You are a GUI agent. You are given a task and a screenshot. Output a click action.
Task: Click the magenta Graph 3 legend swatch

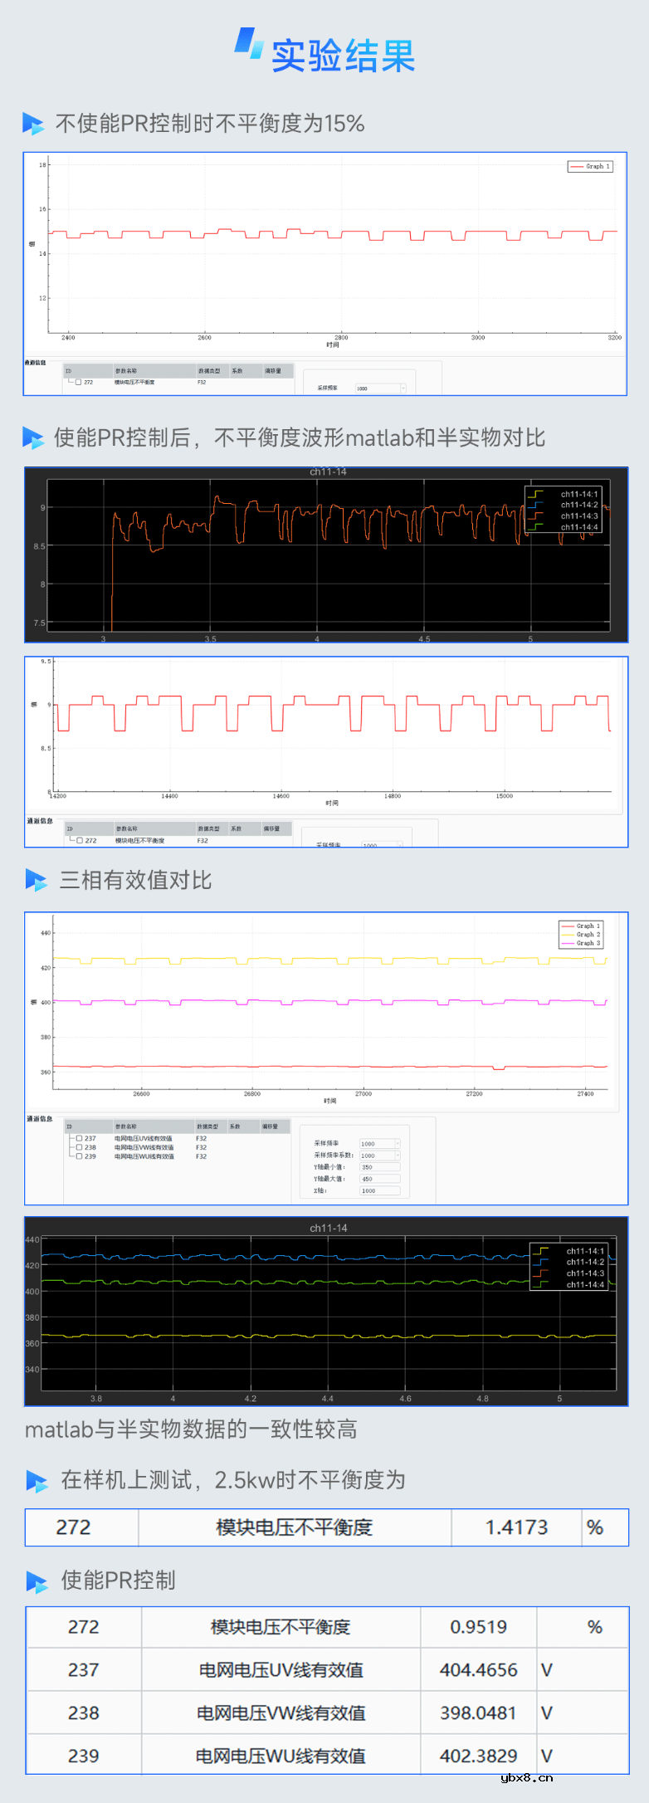(x=568, y=943)
